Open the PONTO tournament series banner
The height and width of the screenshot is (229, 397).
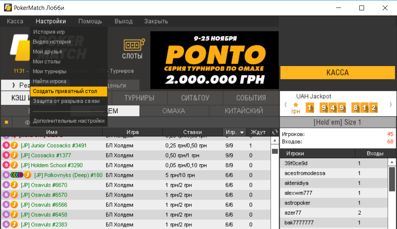click(x=214, y=60)
